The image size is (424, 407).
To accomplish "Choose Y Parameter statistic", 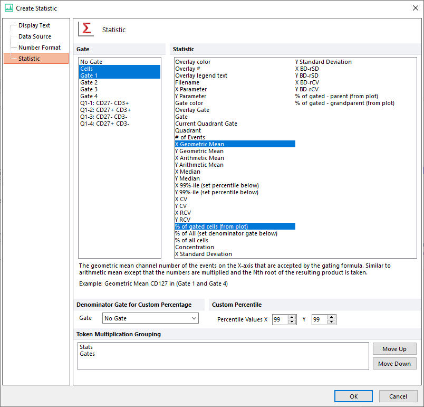I will (235, 96).
